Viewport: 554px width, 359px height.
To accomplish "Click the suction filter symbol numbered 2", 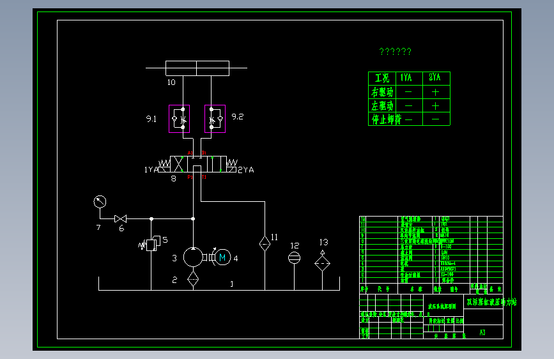I will point(193,279).
